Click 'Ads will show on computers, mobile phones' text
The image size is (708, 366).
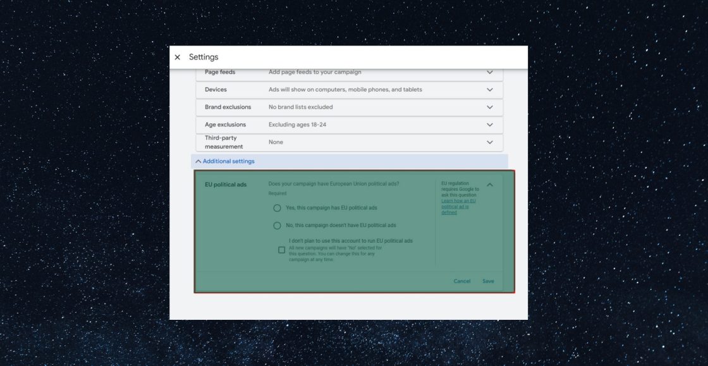[345, 90]
